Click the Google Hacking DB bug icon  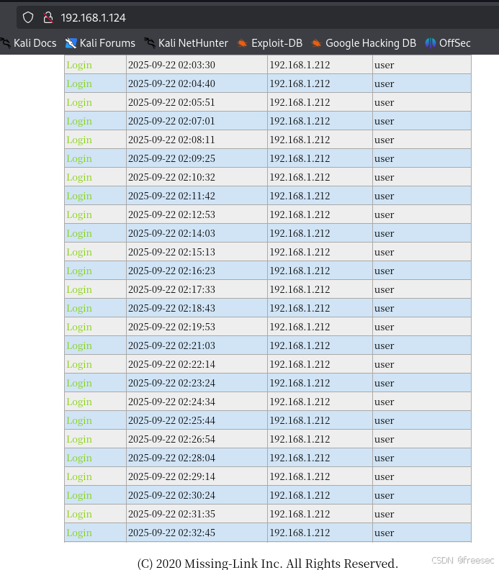pyautogui.click(x=316, y=44)
